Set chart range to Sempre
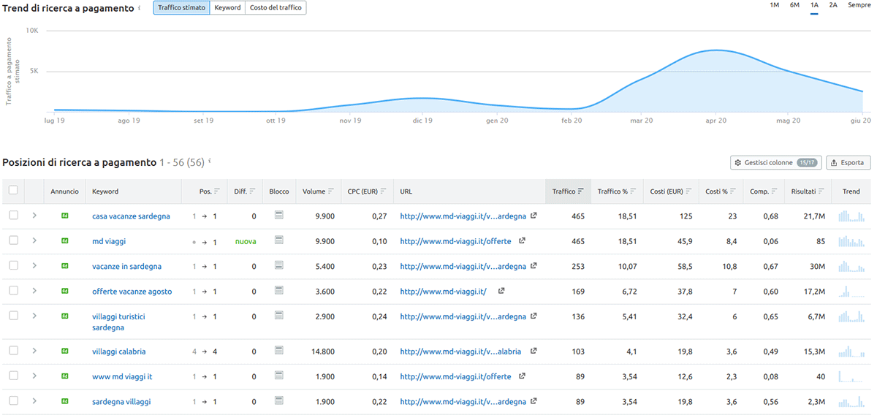 859,5
